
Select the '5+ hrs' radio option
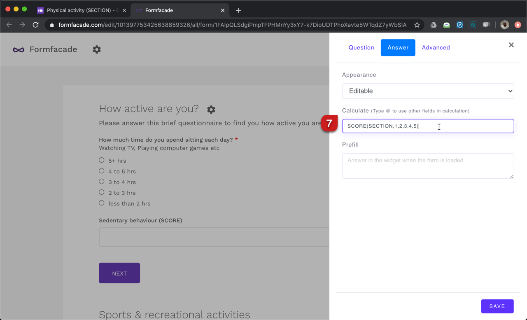click(x=101, y=160)
